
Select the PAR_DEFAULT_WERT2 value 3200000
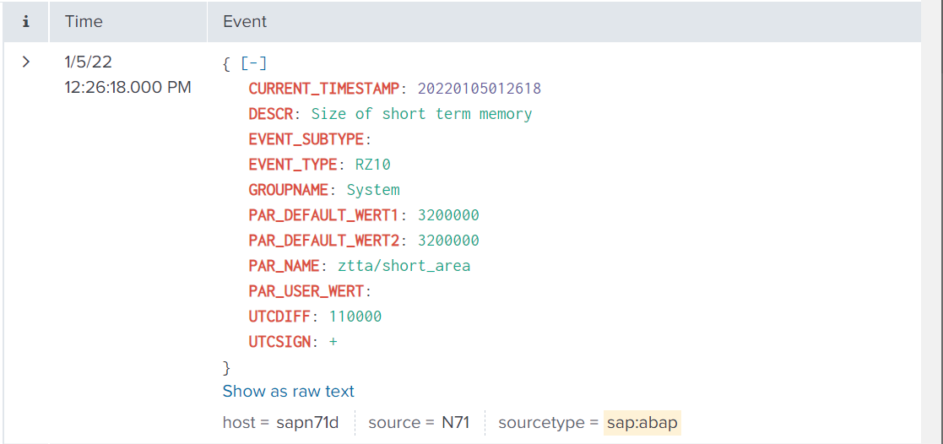point(448,241)
